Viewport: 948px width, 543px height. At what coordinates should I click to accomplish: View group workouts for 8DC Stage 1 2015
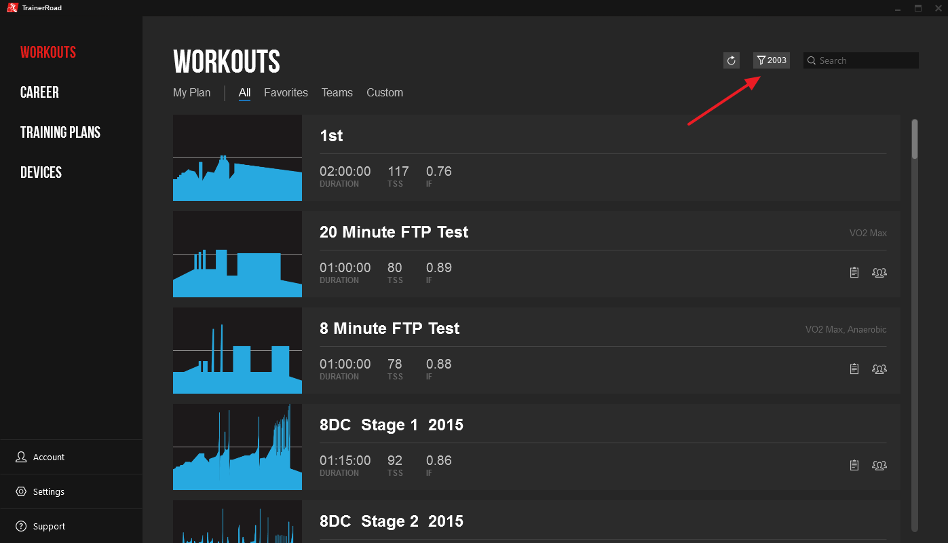pos(879,466)
